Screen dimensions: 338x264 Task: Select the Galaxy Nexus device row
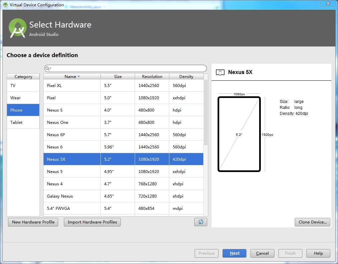tap(123, 196)
